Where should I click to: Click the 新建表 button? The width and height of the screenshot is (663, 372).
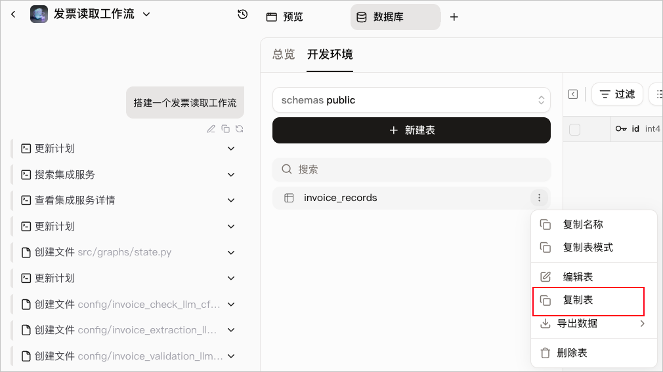(412, 130)
